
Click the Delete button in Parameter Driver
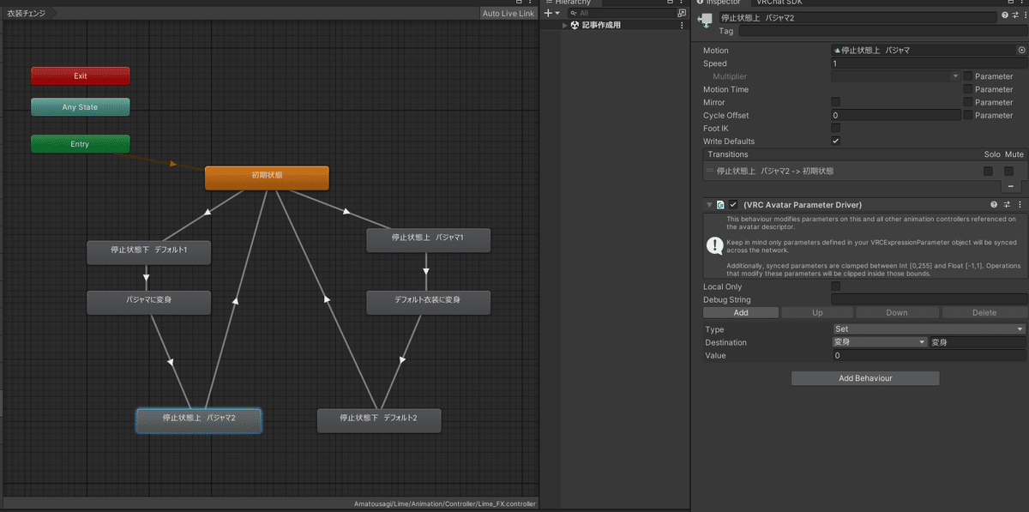pyautogui.click(x=984, y=313)
